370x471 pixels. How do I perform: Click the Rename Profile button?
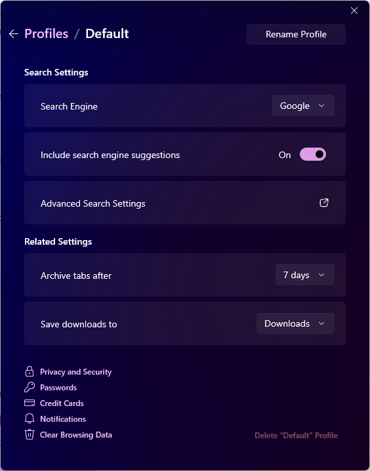pyautogui.click(x=296, y=34)
